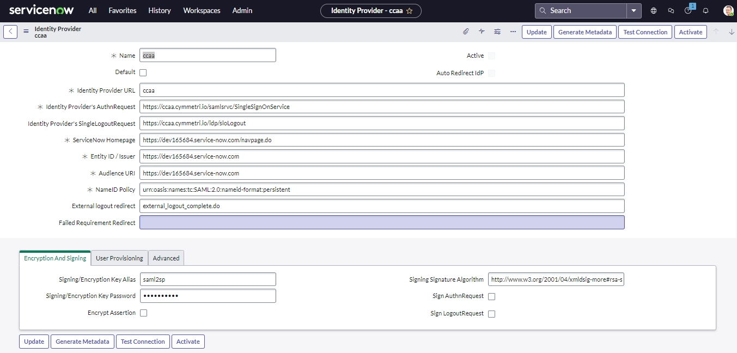
Task: Click the personalize form settings icon
Action: (x=497, y=32)
